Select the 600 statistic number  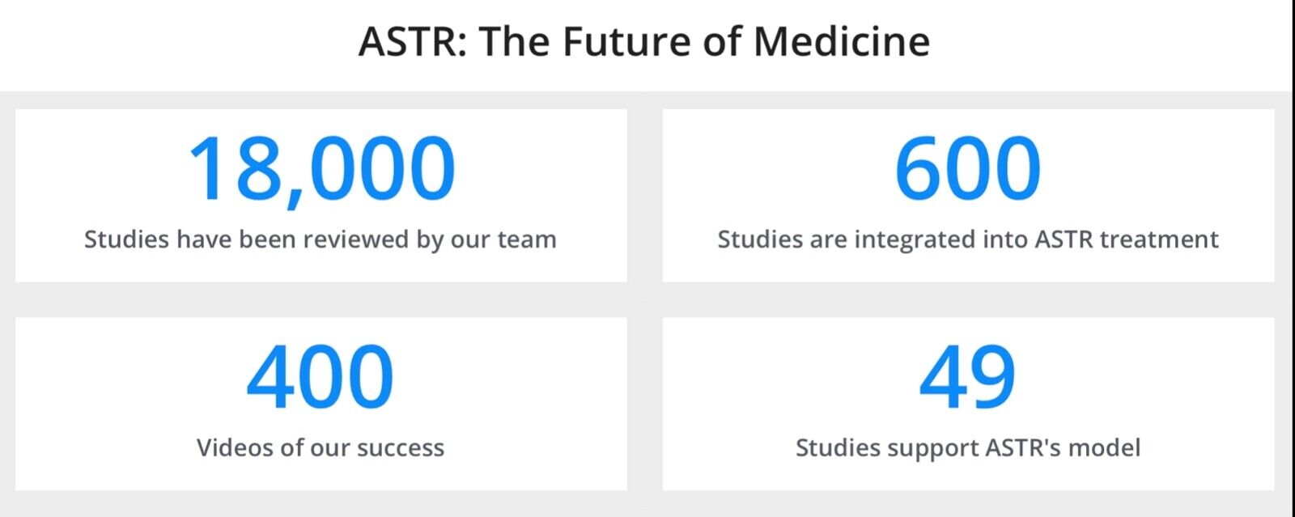pyautogui.click(x=967, y=169)
